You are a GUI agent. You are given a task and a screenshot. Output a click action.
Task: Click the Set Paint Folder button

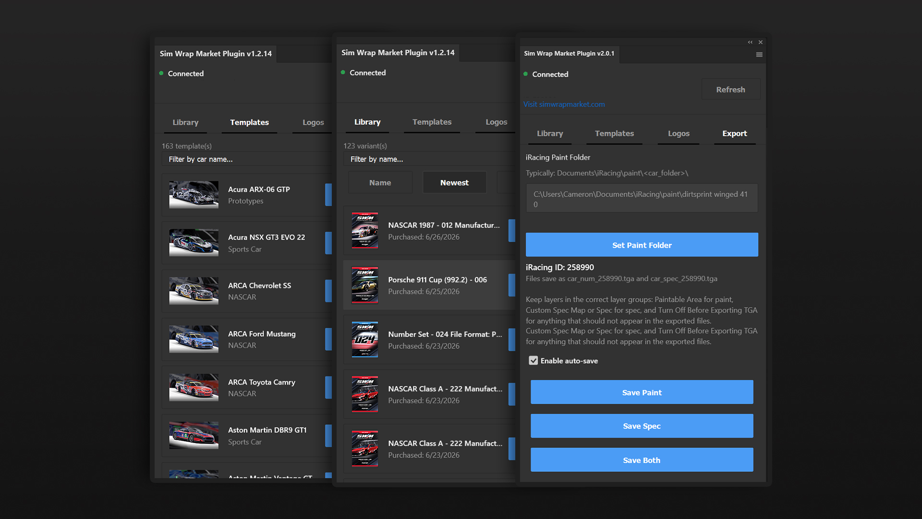point(642,245)
